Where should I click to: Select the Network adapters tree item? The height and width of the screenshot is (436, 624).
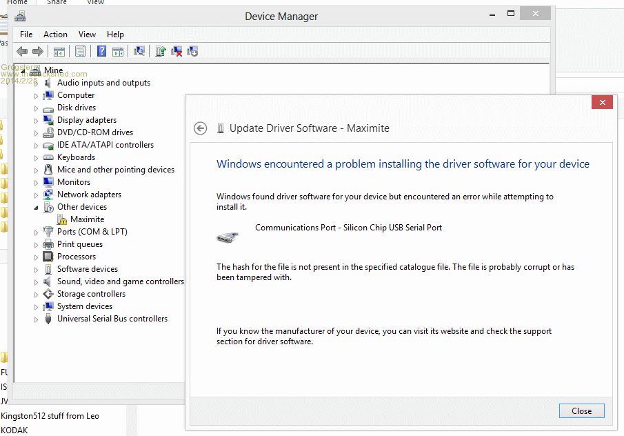point(89,195)
